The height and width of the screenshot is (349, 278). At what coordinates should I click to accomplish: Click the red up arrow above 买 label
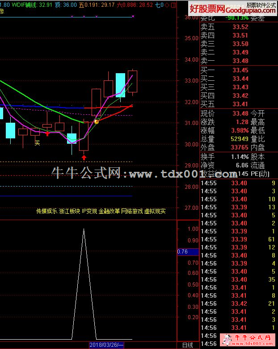coord(47,133)
